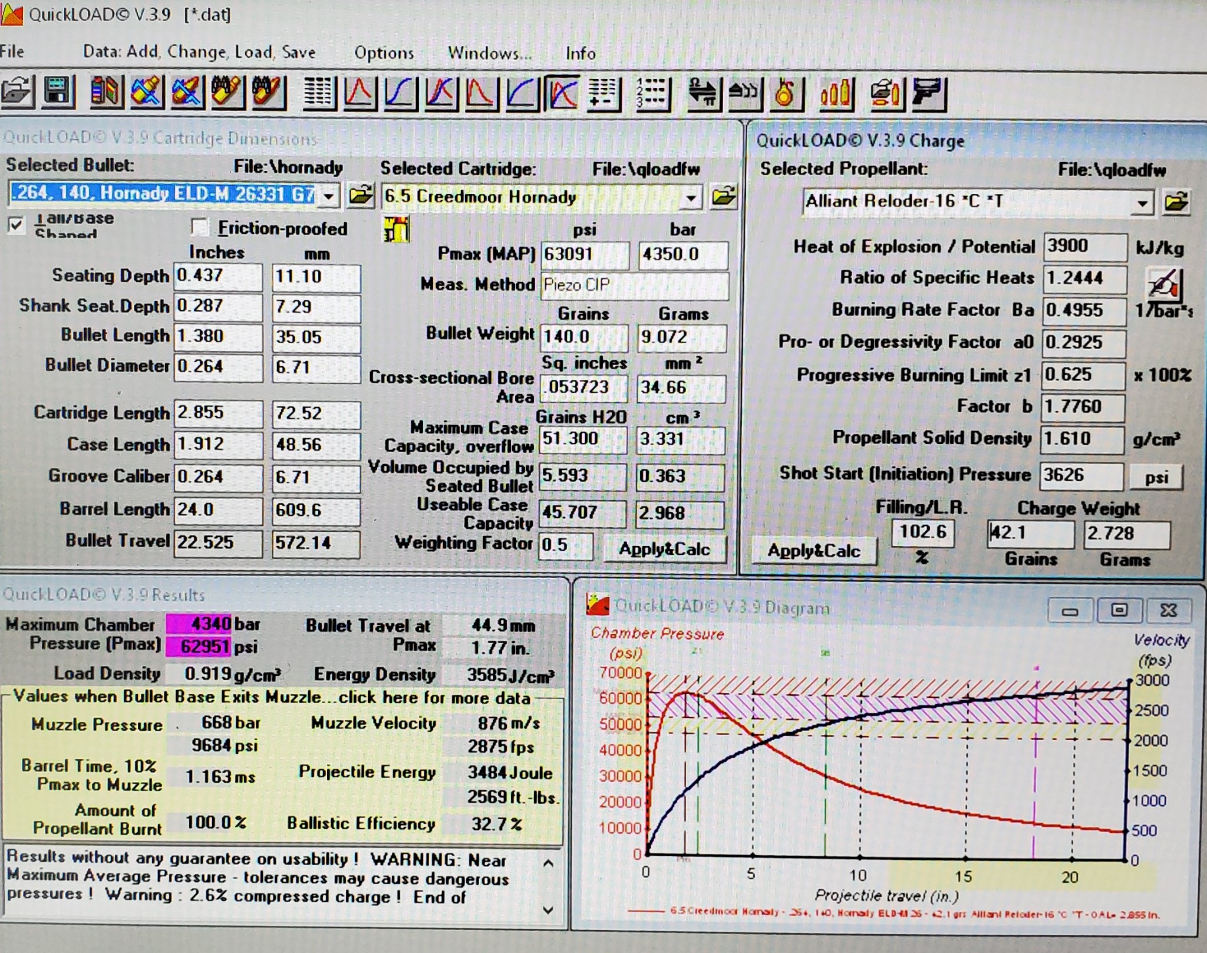Screen dimensions: 1207x953
Task: Click the up arrow in results messages
Action: click(x=548, y=864)
